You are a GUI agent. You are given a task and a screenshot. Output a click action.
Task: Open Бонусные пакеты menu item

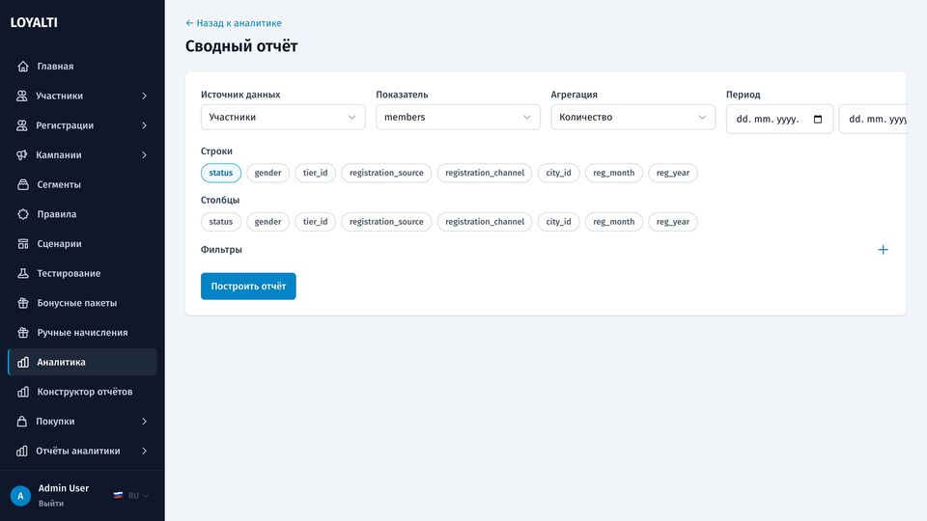[x=82, y=302]
